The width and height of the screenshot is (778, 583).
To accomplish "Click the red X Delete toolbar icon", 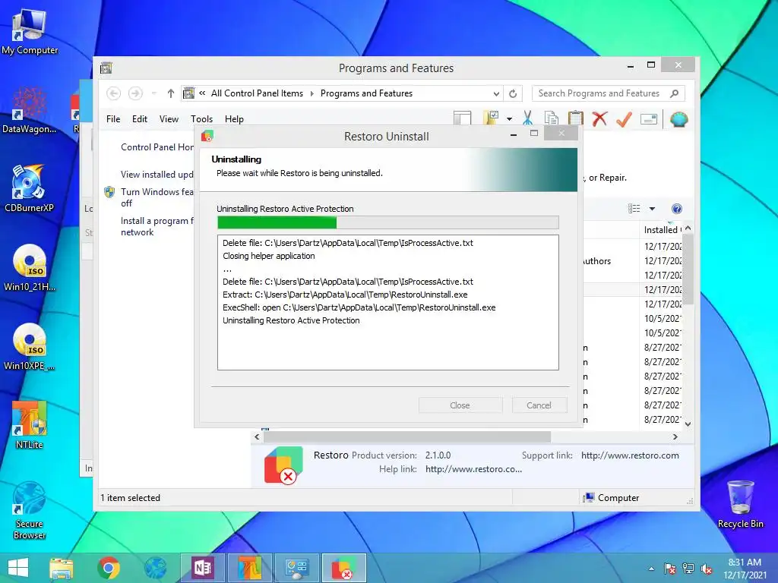I will pyautogui.click(x=599, y=118).
